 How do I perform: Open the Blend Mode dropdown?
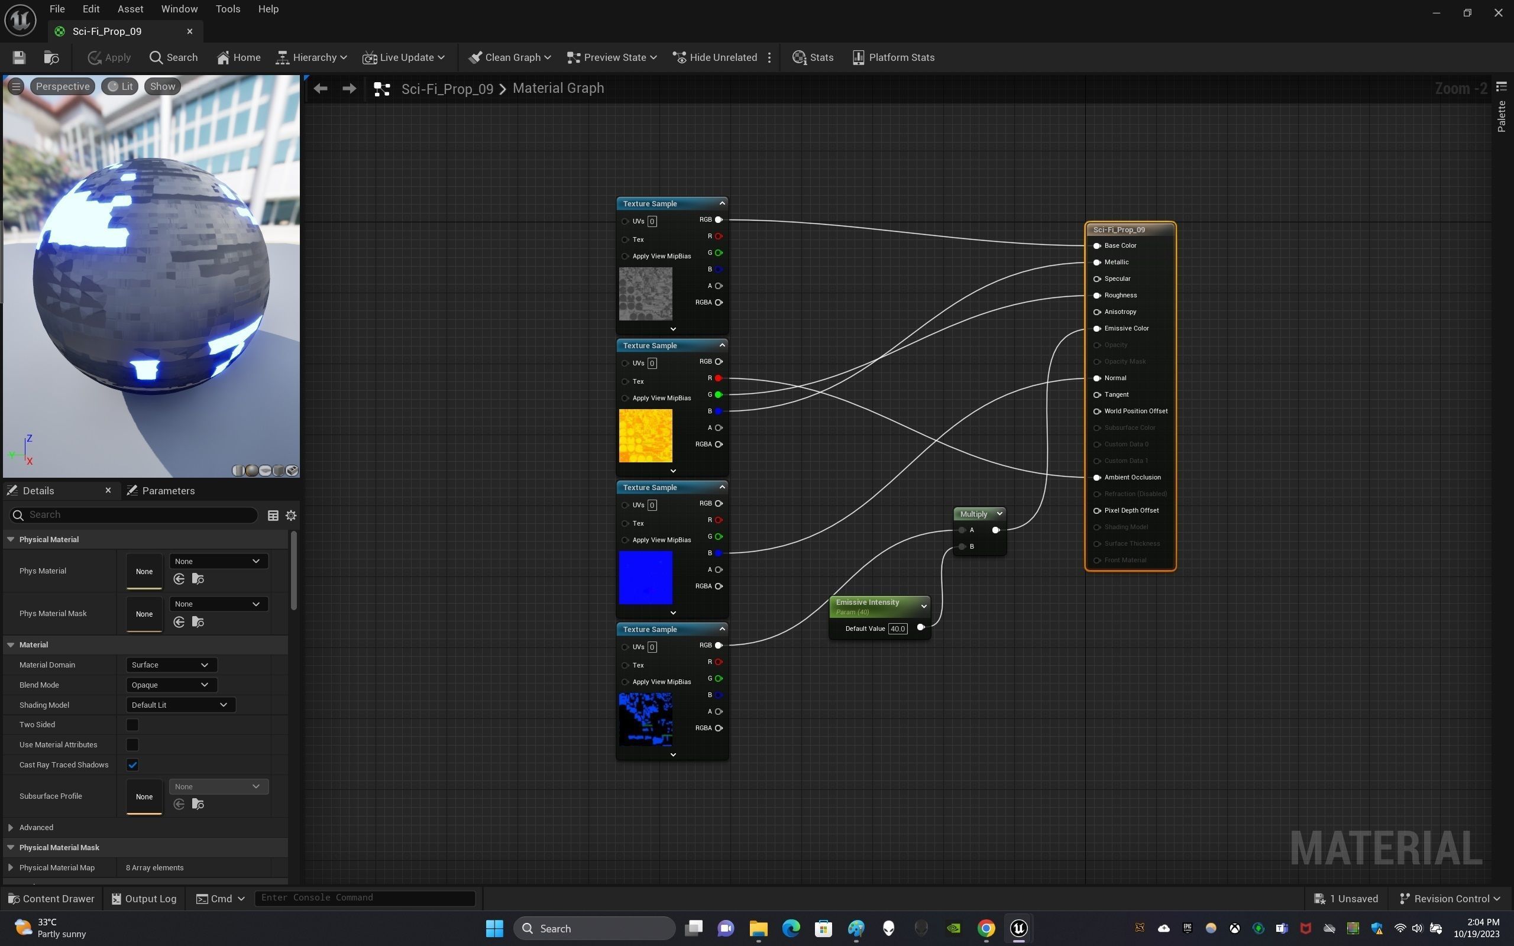(x=171, y=685)
